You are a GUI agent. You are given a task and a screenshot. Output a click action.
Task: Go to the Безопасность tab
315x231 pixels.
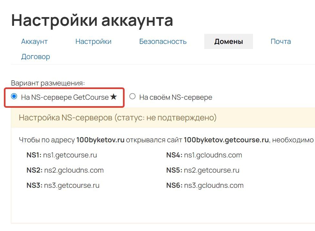tap(163, 41)
